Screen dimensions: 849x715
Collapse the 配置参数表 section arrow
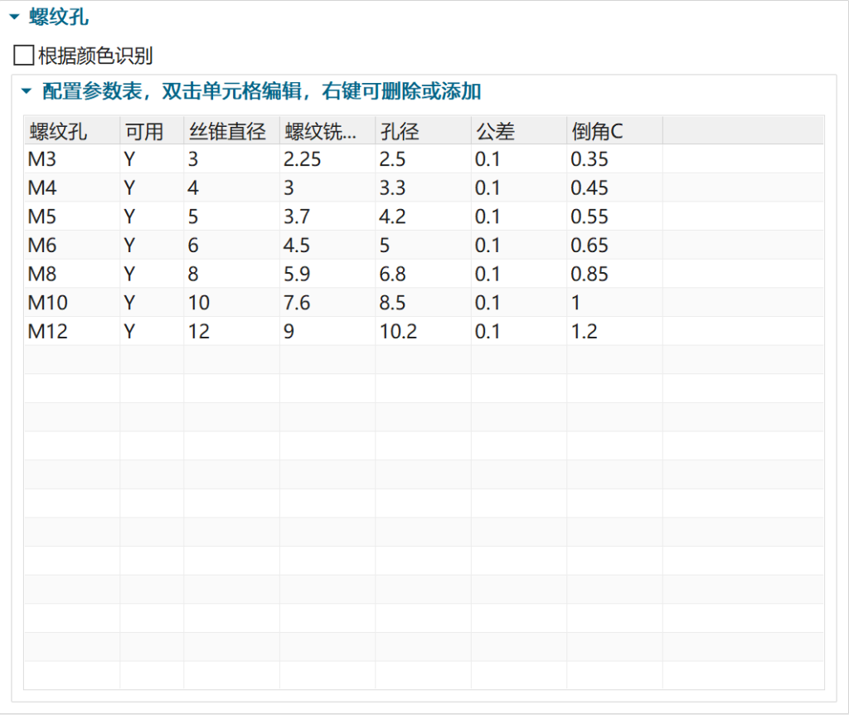[x=27, y=90]
